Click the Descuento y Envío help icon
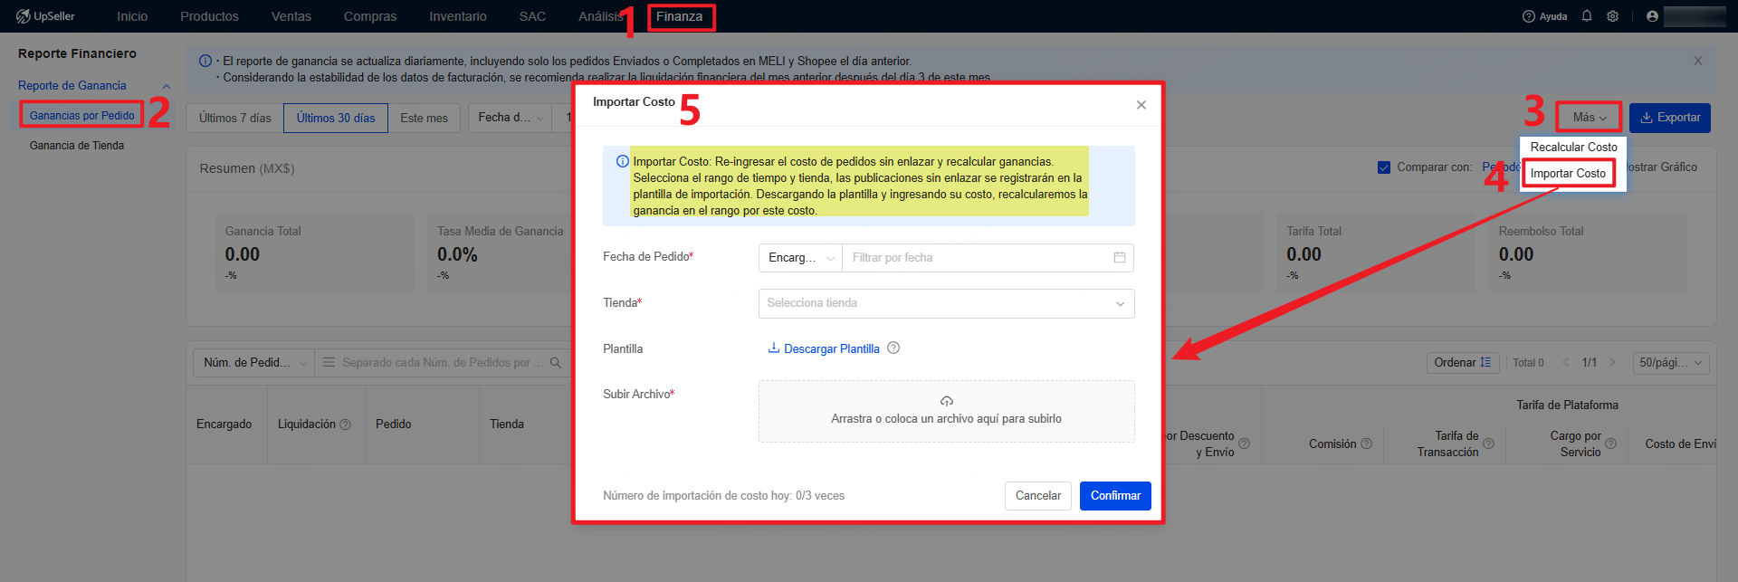This screenshot has height=582, width=1738. [1244, 444]
